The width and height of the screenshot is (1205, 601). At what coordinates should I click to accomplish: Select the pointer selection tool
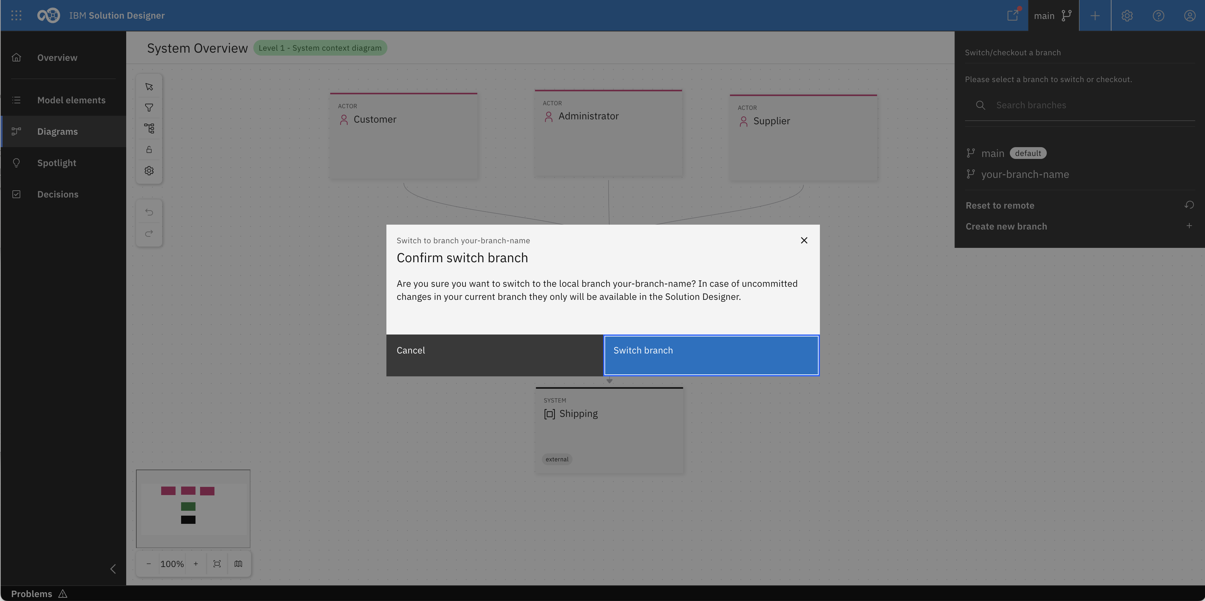(149, 87)
